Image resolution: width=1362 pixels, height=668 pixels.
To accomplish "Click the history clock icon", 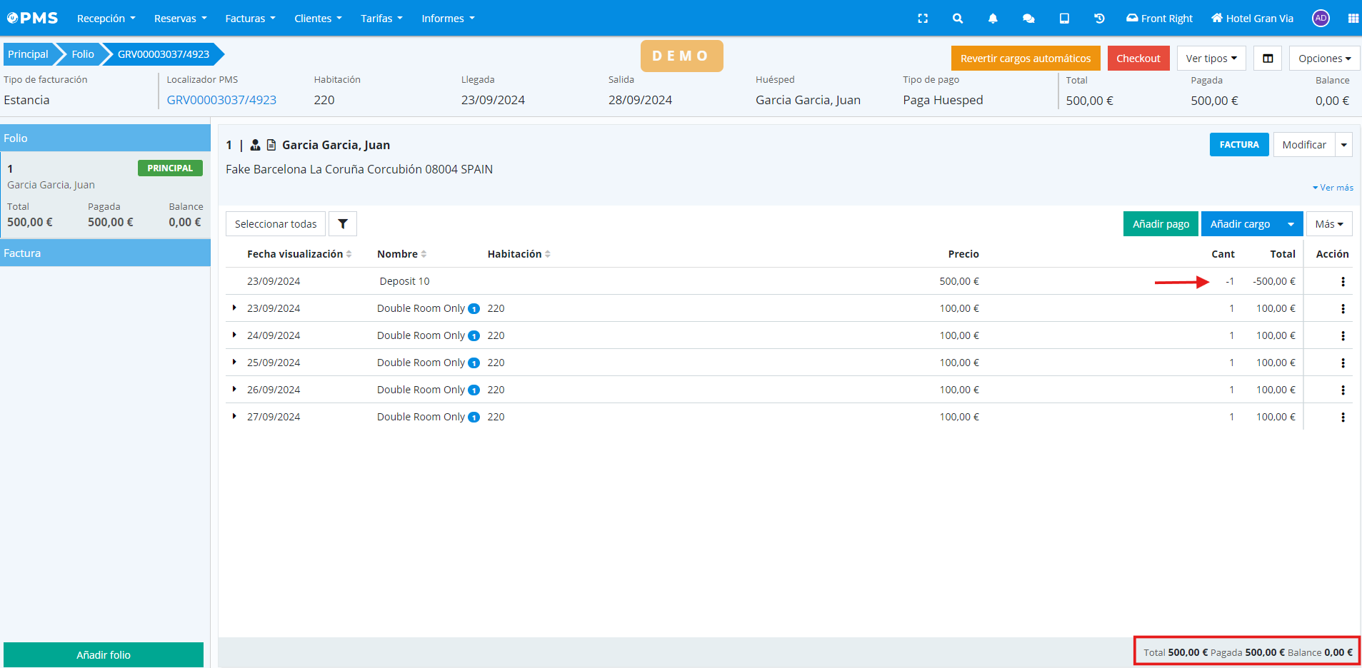I will pyautogui.click(x=1099, y=19).
